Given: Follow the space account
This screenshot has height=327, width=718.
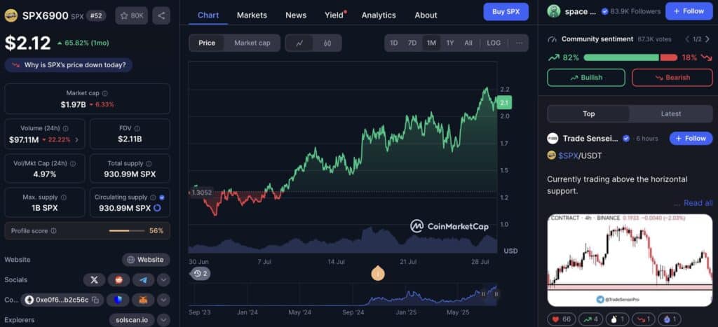Looking at the screenshot, I should click(689, 11).
